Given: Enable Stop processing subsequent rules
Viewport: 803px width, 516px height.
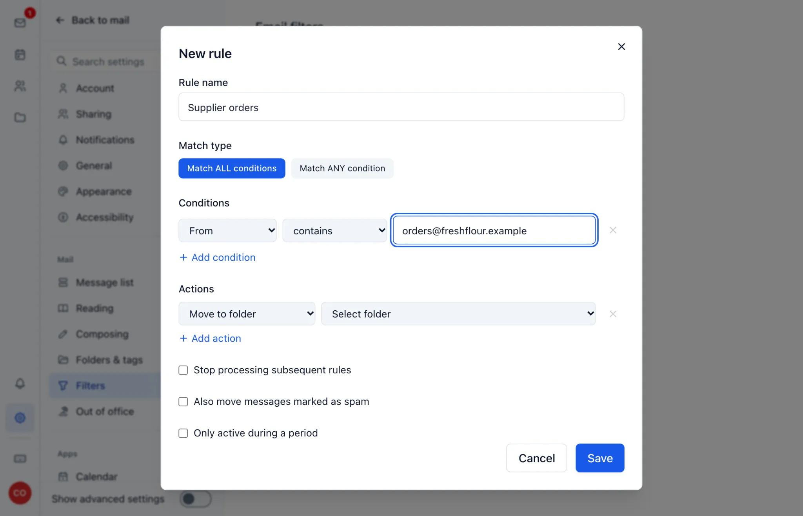Looking at the screenshot, I should click(183, 370).
